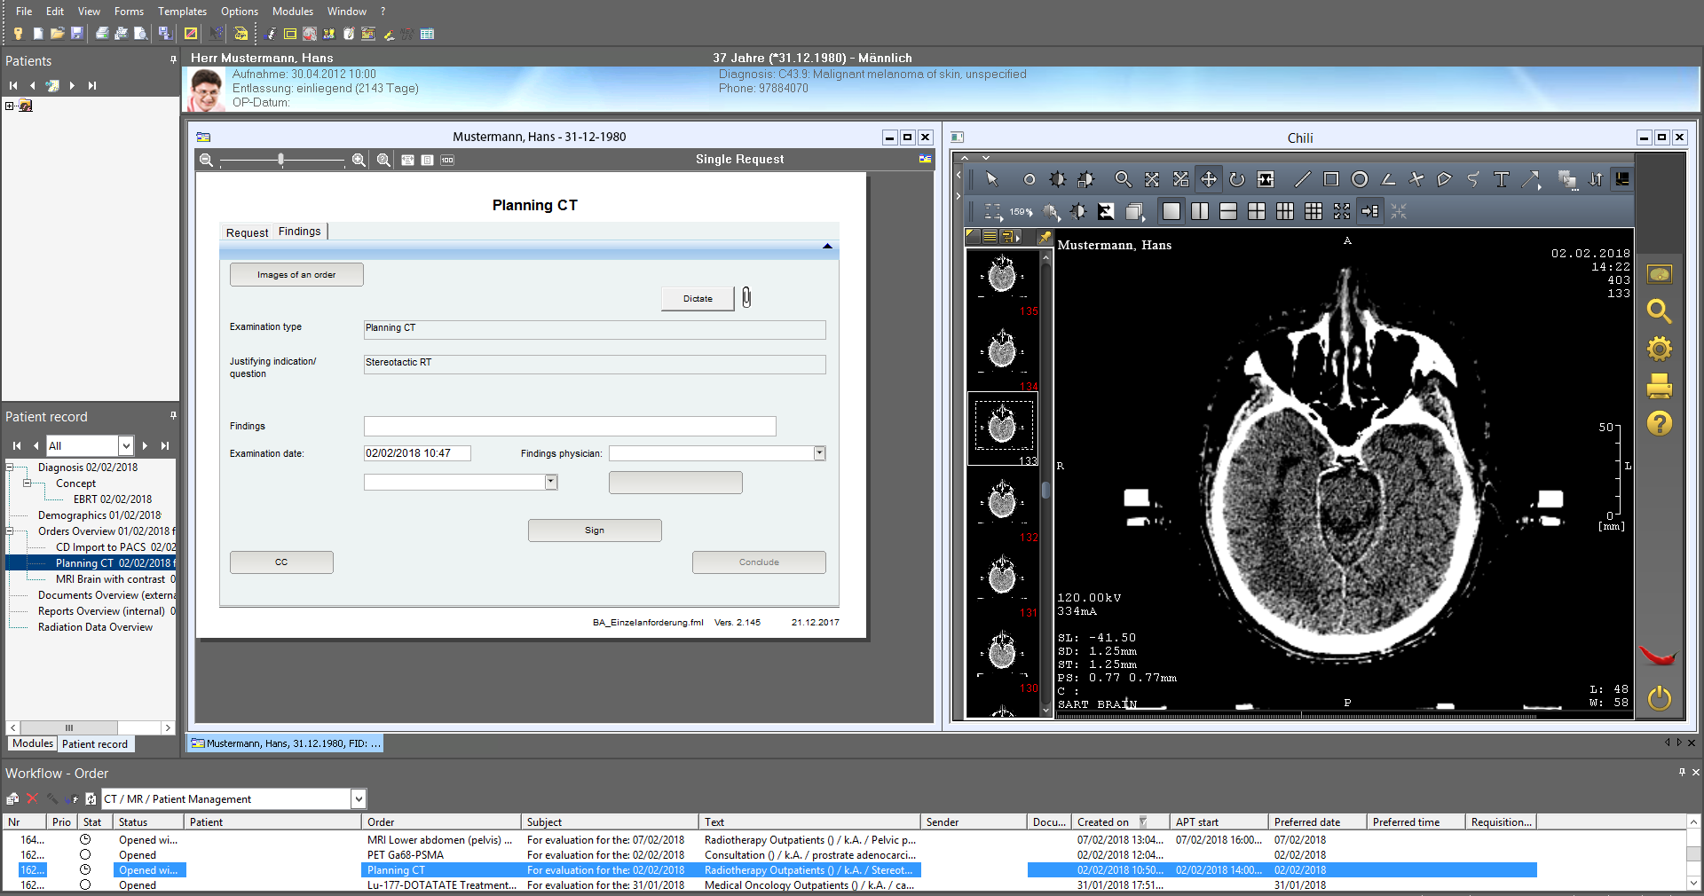Image resolution: width=1704 pixels, height=896 pixels.
Task: Go to next patient in Patients panel
Action: click(x=72, y=86)
